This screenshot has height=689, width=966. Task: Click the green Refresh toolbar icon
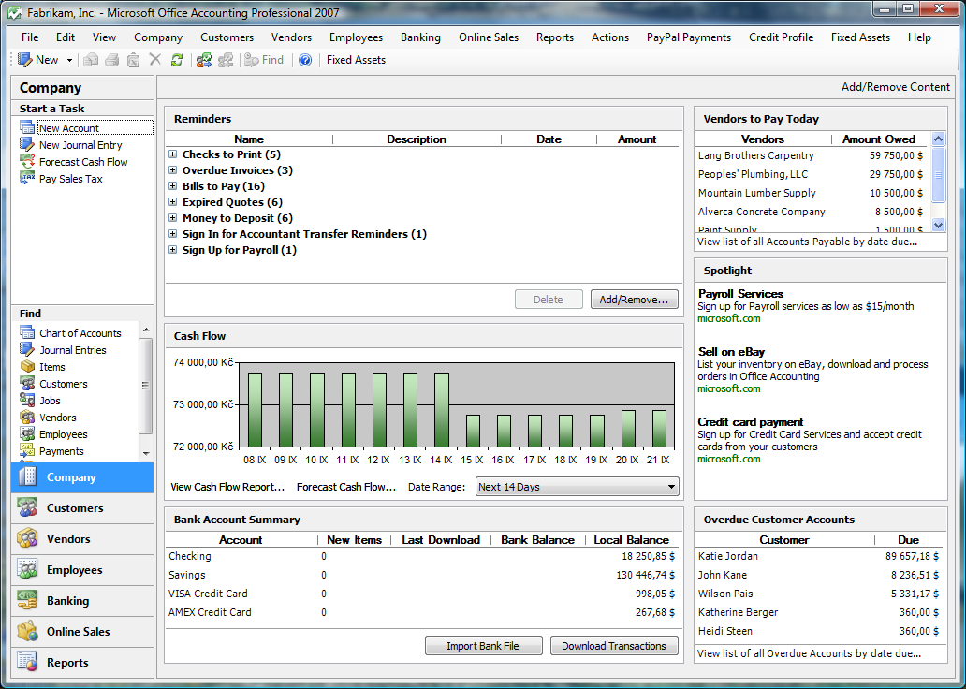(177, 60)
